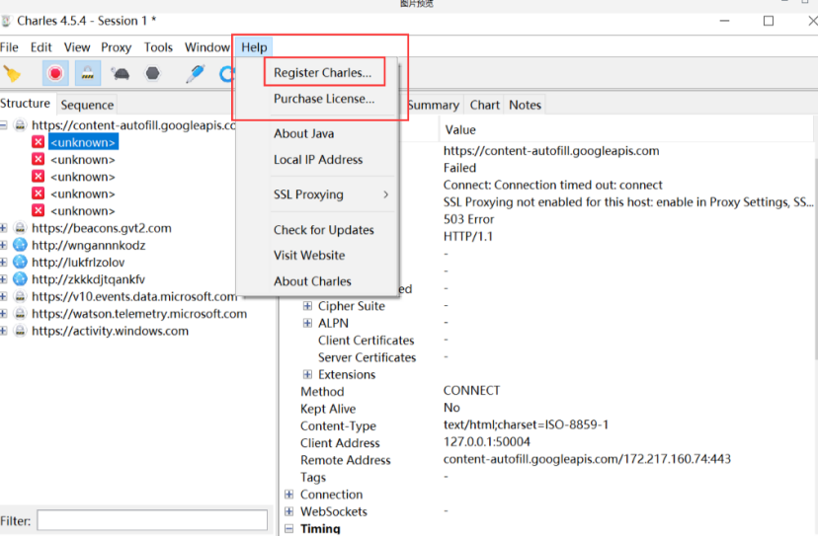Viewport: 818px width, 536px height.
Task: Switch to the Sequence tab
Action: [87, 105]
